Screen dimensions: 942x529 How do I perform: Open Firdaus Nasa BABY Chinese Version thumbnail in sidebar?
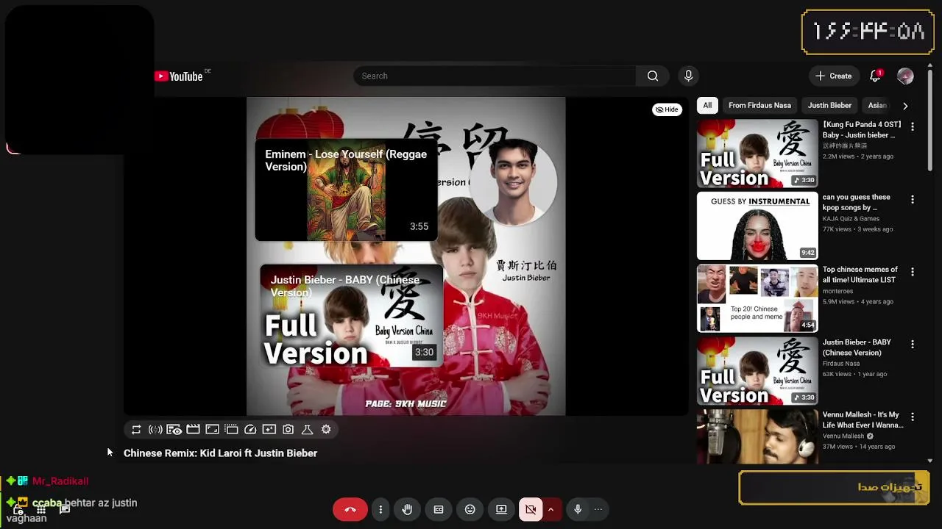pyautogui.click(x=757, y=371)
